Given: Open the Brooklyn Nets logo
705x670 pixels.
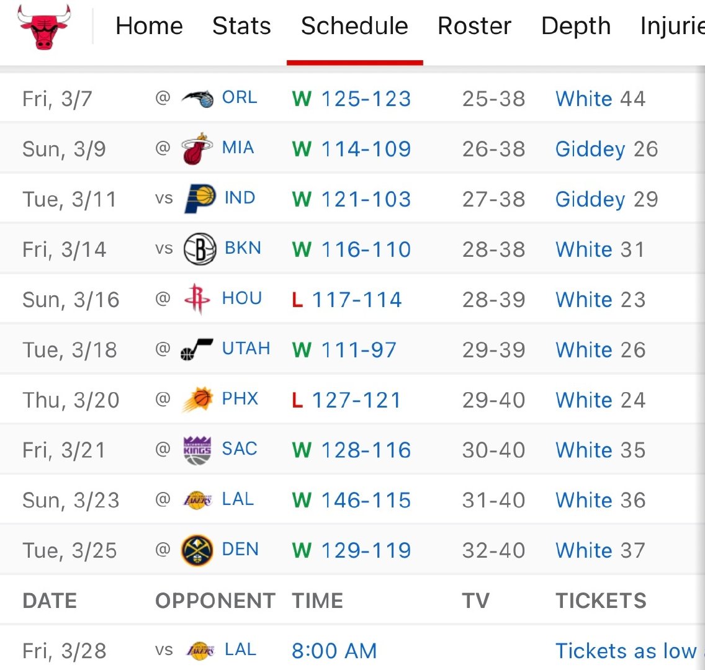Looking at the screenshot, I should (x=200, y=249).
